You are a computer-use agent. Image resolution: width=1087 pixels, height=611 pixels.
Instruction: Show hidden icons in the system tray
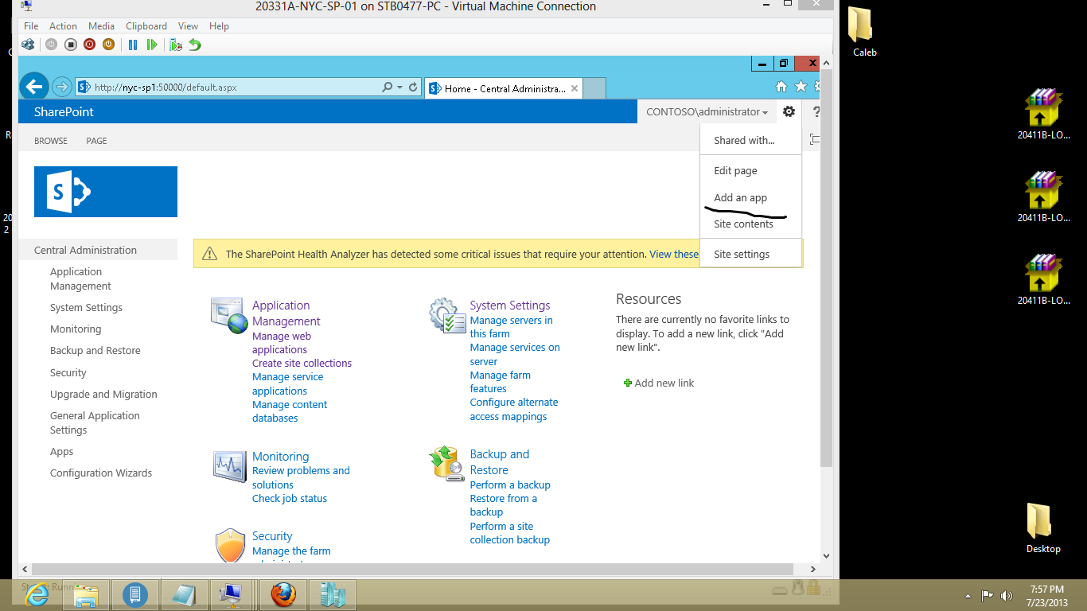(968, 596)
